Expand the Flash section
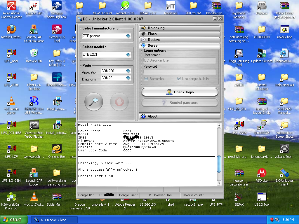 [x=180, y=34]
